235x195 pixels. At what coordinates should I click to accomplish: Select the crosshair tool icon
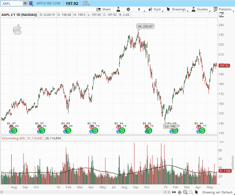coord(180,192)
